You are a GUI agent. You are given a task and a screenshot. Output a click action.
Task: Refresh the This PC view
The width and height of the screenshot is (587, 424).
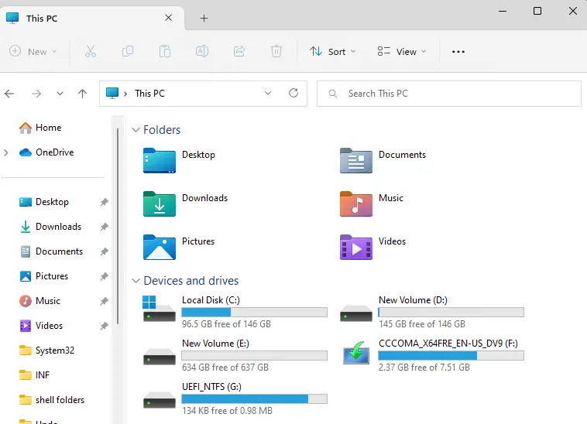[293, 93]
